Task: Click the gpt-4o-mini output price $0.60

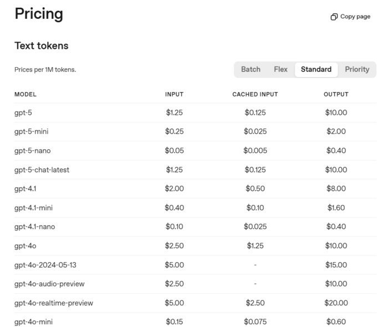Action: click(x=336, y=321)
